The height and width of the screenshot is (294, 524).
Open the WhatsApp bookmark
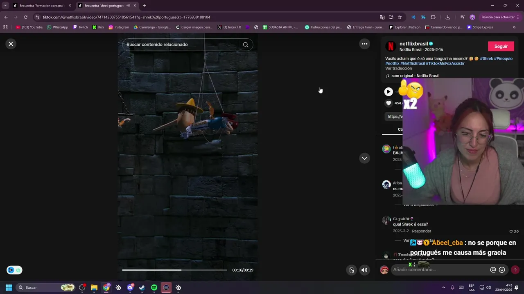pos(57,27)
